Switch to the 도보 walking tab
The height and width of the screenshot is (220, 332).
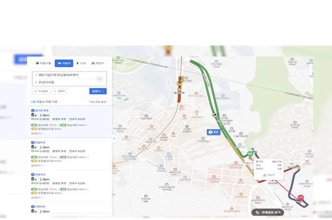(81, 63)
